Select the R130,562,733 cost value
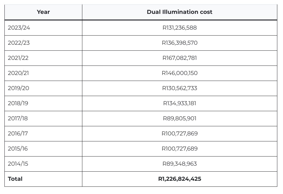Screen dimensions: 283x194 coord(180,88)
